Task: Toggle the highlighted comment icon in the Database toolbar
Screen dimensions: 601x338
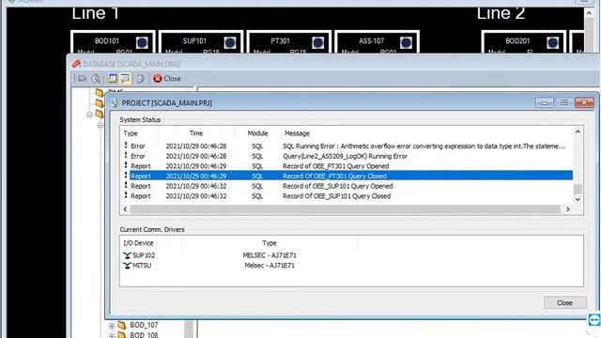Action: point(125,78)
